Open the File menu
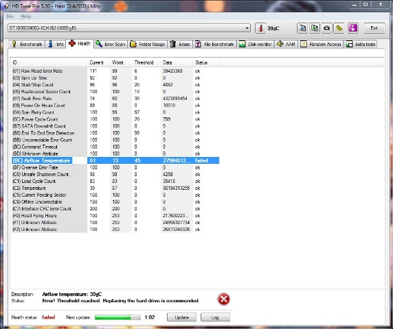Viewport: 393px width, 329px height. [x=10, y=16]
